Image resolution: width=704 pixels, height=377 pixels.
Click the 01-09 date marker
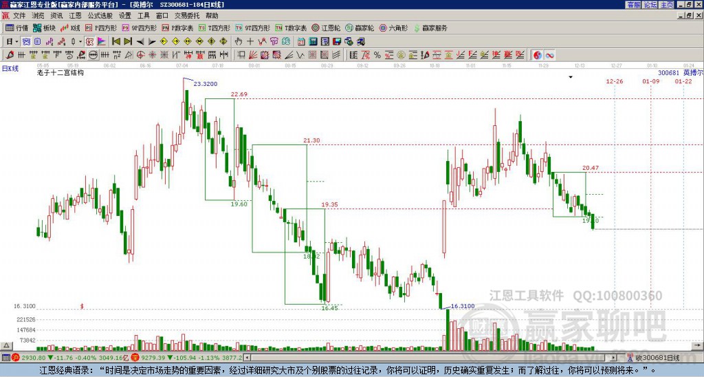(650, 81)
